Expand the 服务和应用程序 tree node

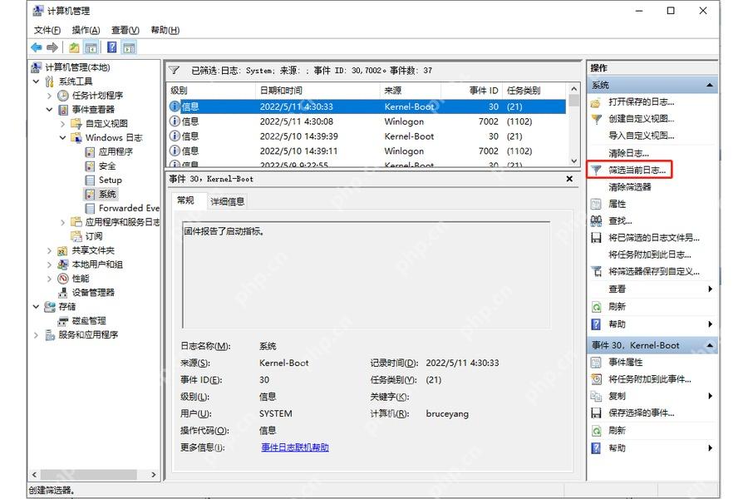tap(37, 334)
